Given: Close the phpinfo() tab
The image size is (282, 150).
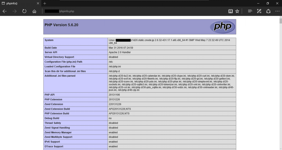Looking at the screenshot, I should point(38,3).
